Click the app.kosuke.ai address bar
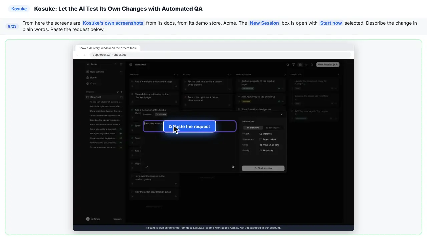The width and height of the screenshot is (427, 240). tap(220, 55)
